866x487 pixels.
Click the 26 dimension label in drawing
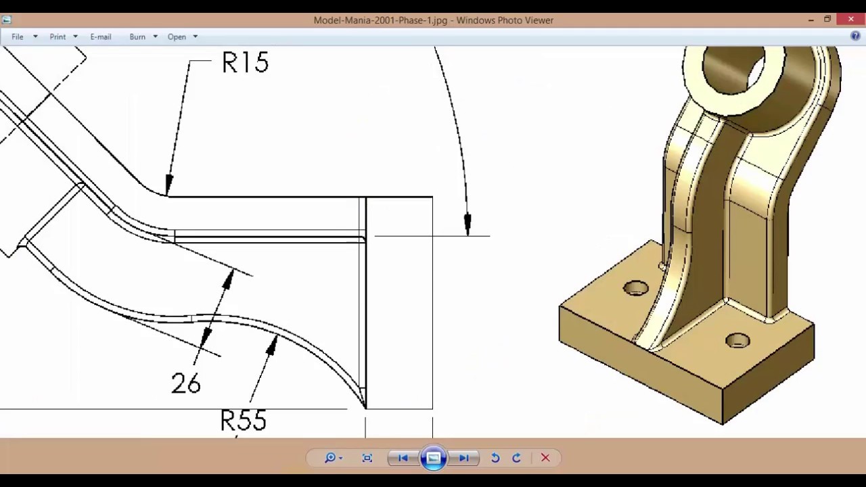pos(186,384)
